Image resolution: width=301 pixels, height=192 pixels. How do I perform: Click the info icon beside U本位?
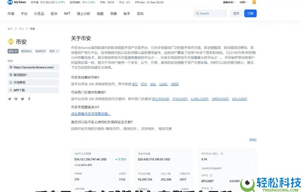(x=211, y=175)
